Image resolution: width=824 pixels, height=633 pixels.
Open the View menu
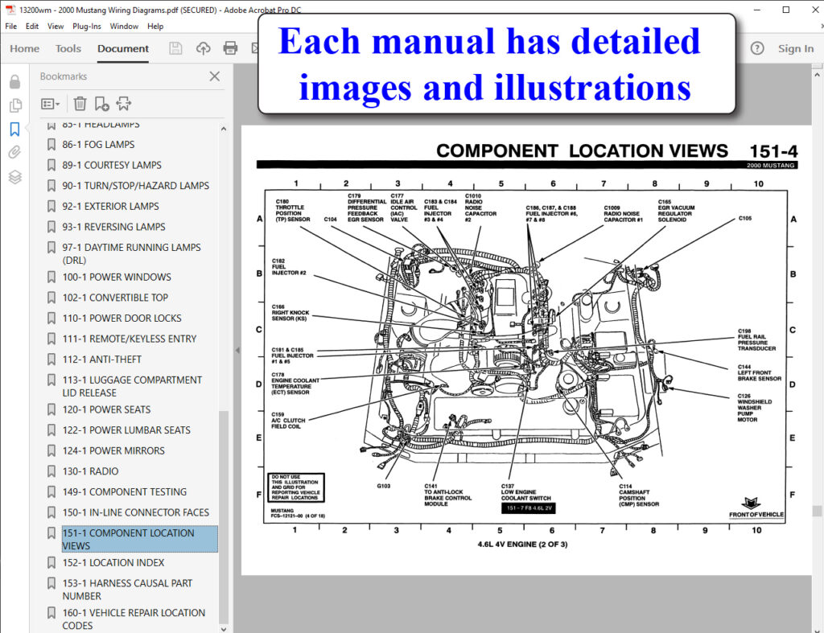[55, 26]
